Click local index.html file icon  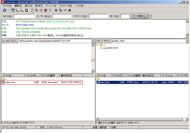[x=3, y=82]
